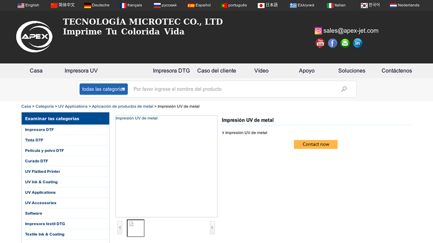The width and height of the screenshot is (433, 243).
Task: Open the Soluciones menu item
Action: [x=351, y=71]
